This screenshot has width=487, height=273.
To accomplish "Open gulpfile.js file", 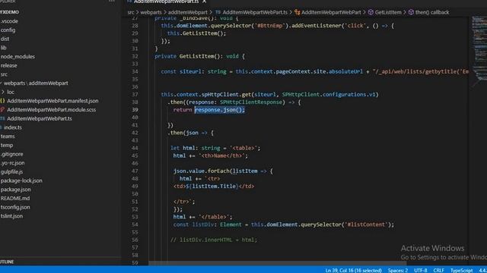I will coord(11,172).
